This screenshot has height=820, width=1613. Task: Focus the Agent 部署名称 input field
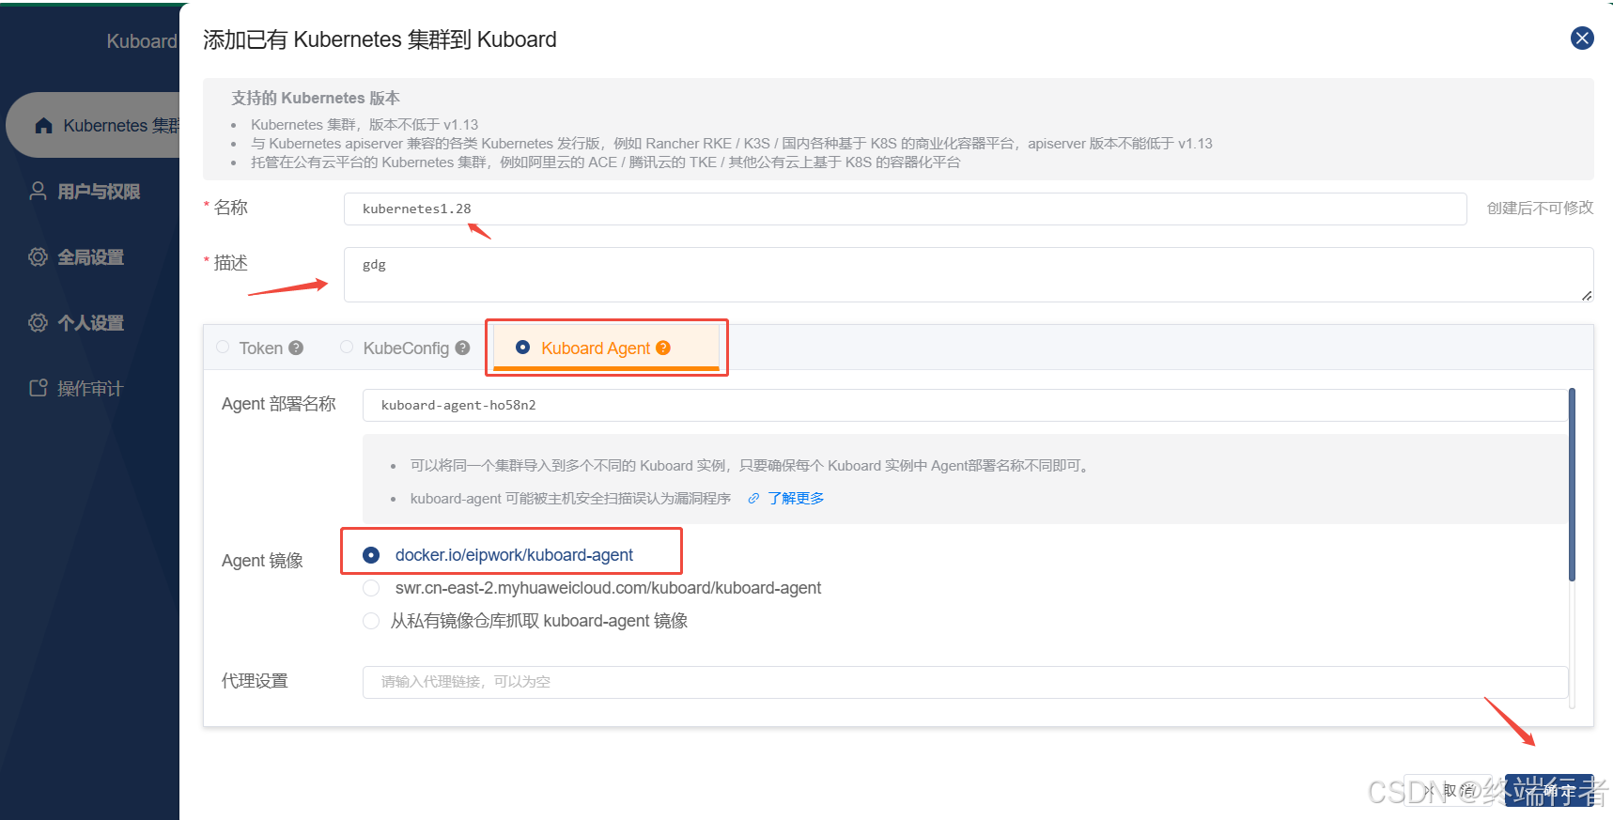point(965,405)
